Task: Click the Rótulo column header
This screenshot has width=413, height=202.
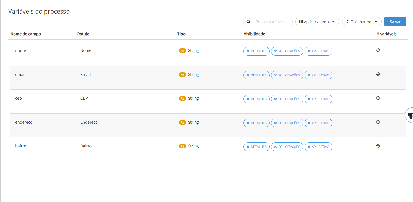Action: point(83,34)
